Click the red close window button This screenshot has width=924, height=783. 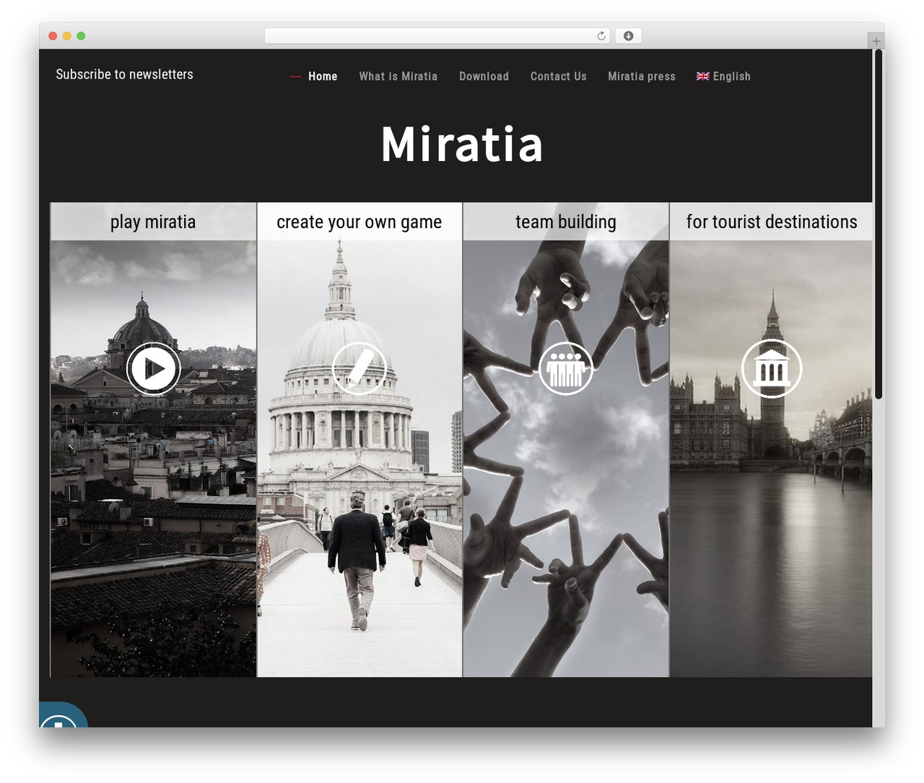(53, 36)
